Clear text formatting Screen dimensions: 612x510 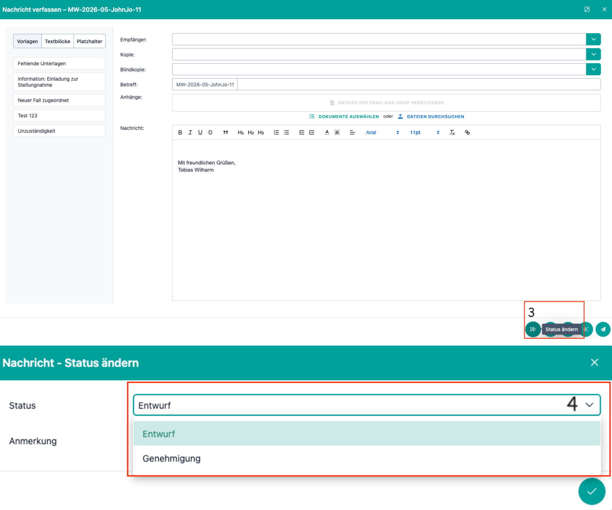pyautogui.click(x=452, y=133)
